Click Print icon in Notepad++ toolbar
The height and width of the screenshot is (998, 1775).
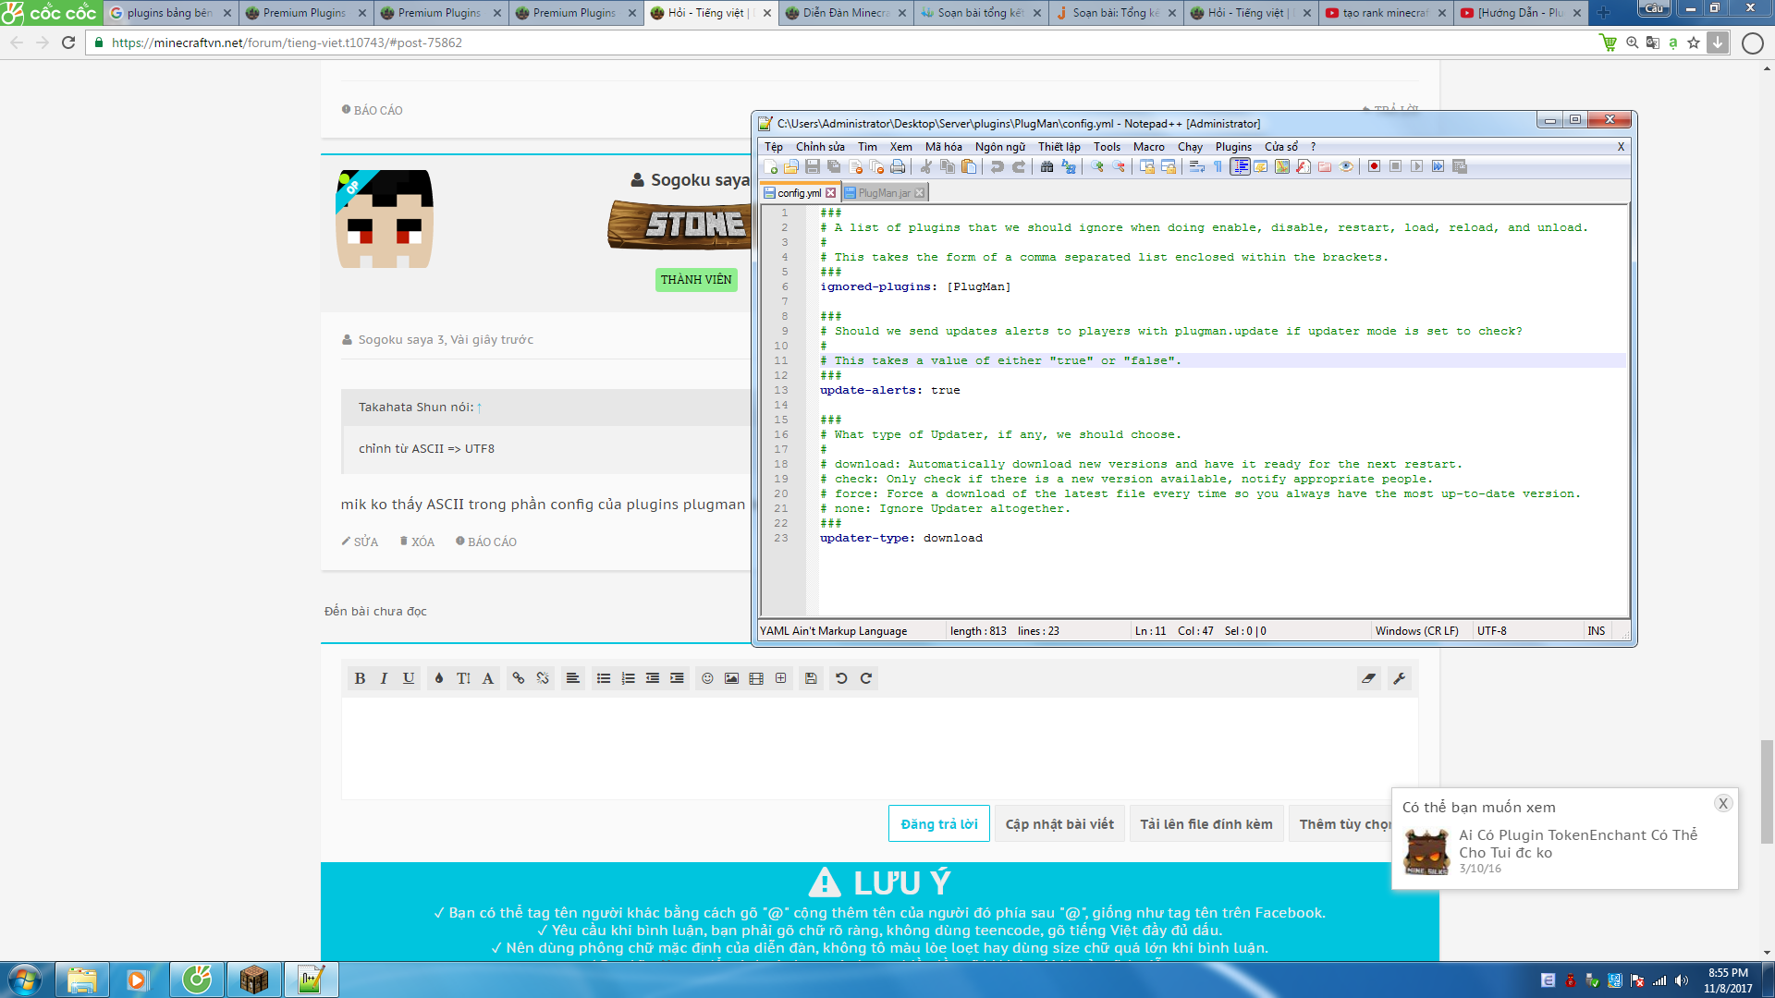(x=898, y=167)
